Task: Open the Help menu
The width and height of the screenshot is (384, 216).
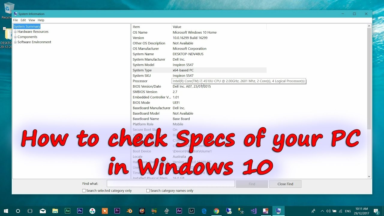Action: pos(41,20)
